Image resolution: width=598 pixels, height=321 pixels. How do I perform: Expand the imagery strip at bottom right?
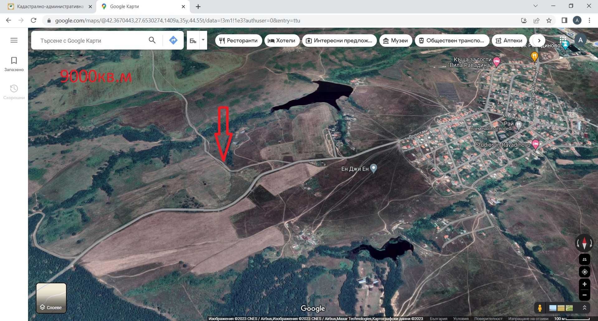pyautogui.click(x=585, y=308)
